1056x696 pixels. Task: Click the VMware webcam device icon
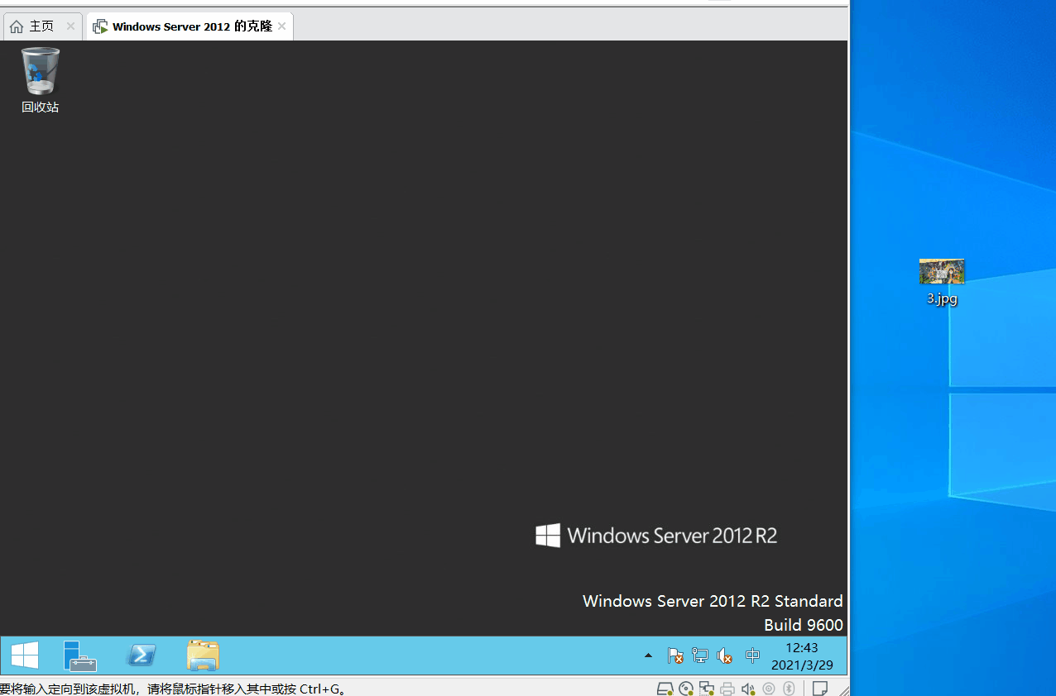(769, 688)
